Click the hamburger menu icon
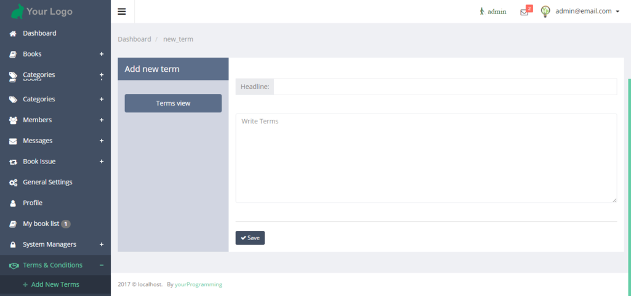The width and height of the screenshot is (631, 296). coord(122,11)
